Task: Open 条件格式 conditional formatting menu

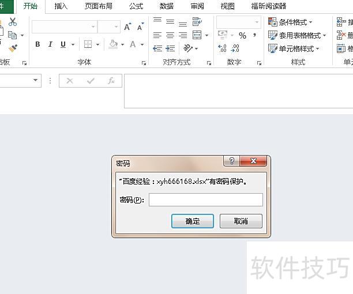Action: pos(290,22)
